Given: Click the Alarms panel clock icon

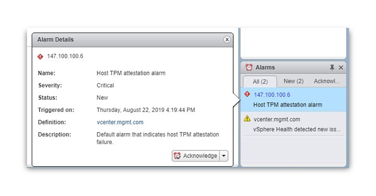Looking at the screenshot, I should coord(249,68).
